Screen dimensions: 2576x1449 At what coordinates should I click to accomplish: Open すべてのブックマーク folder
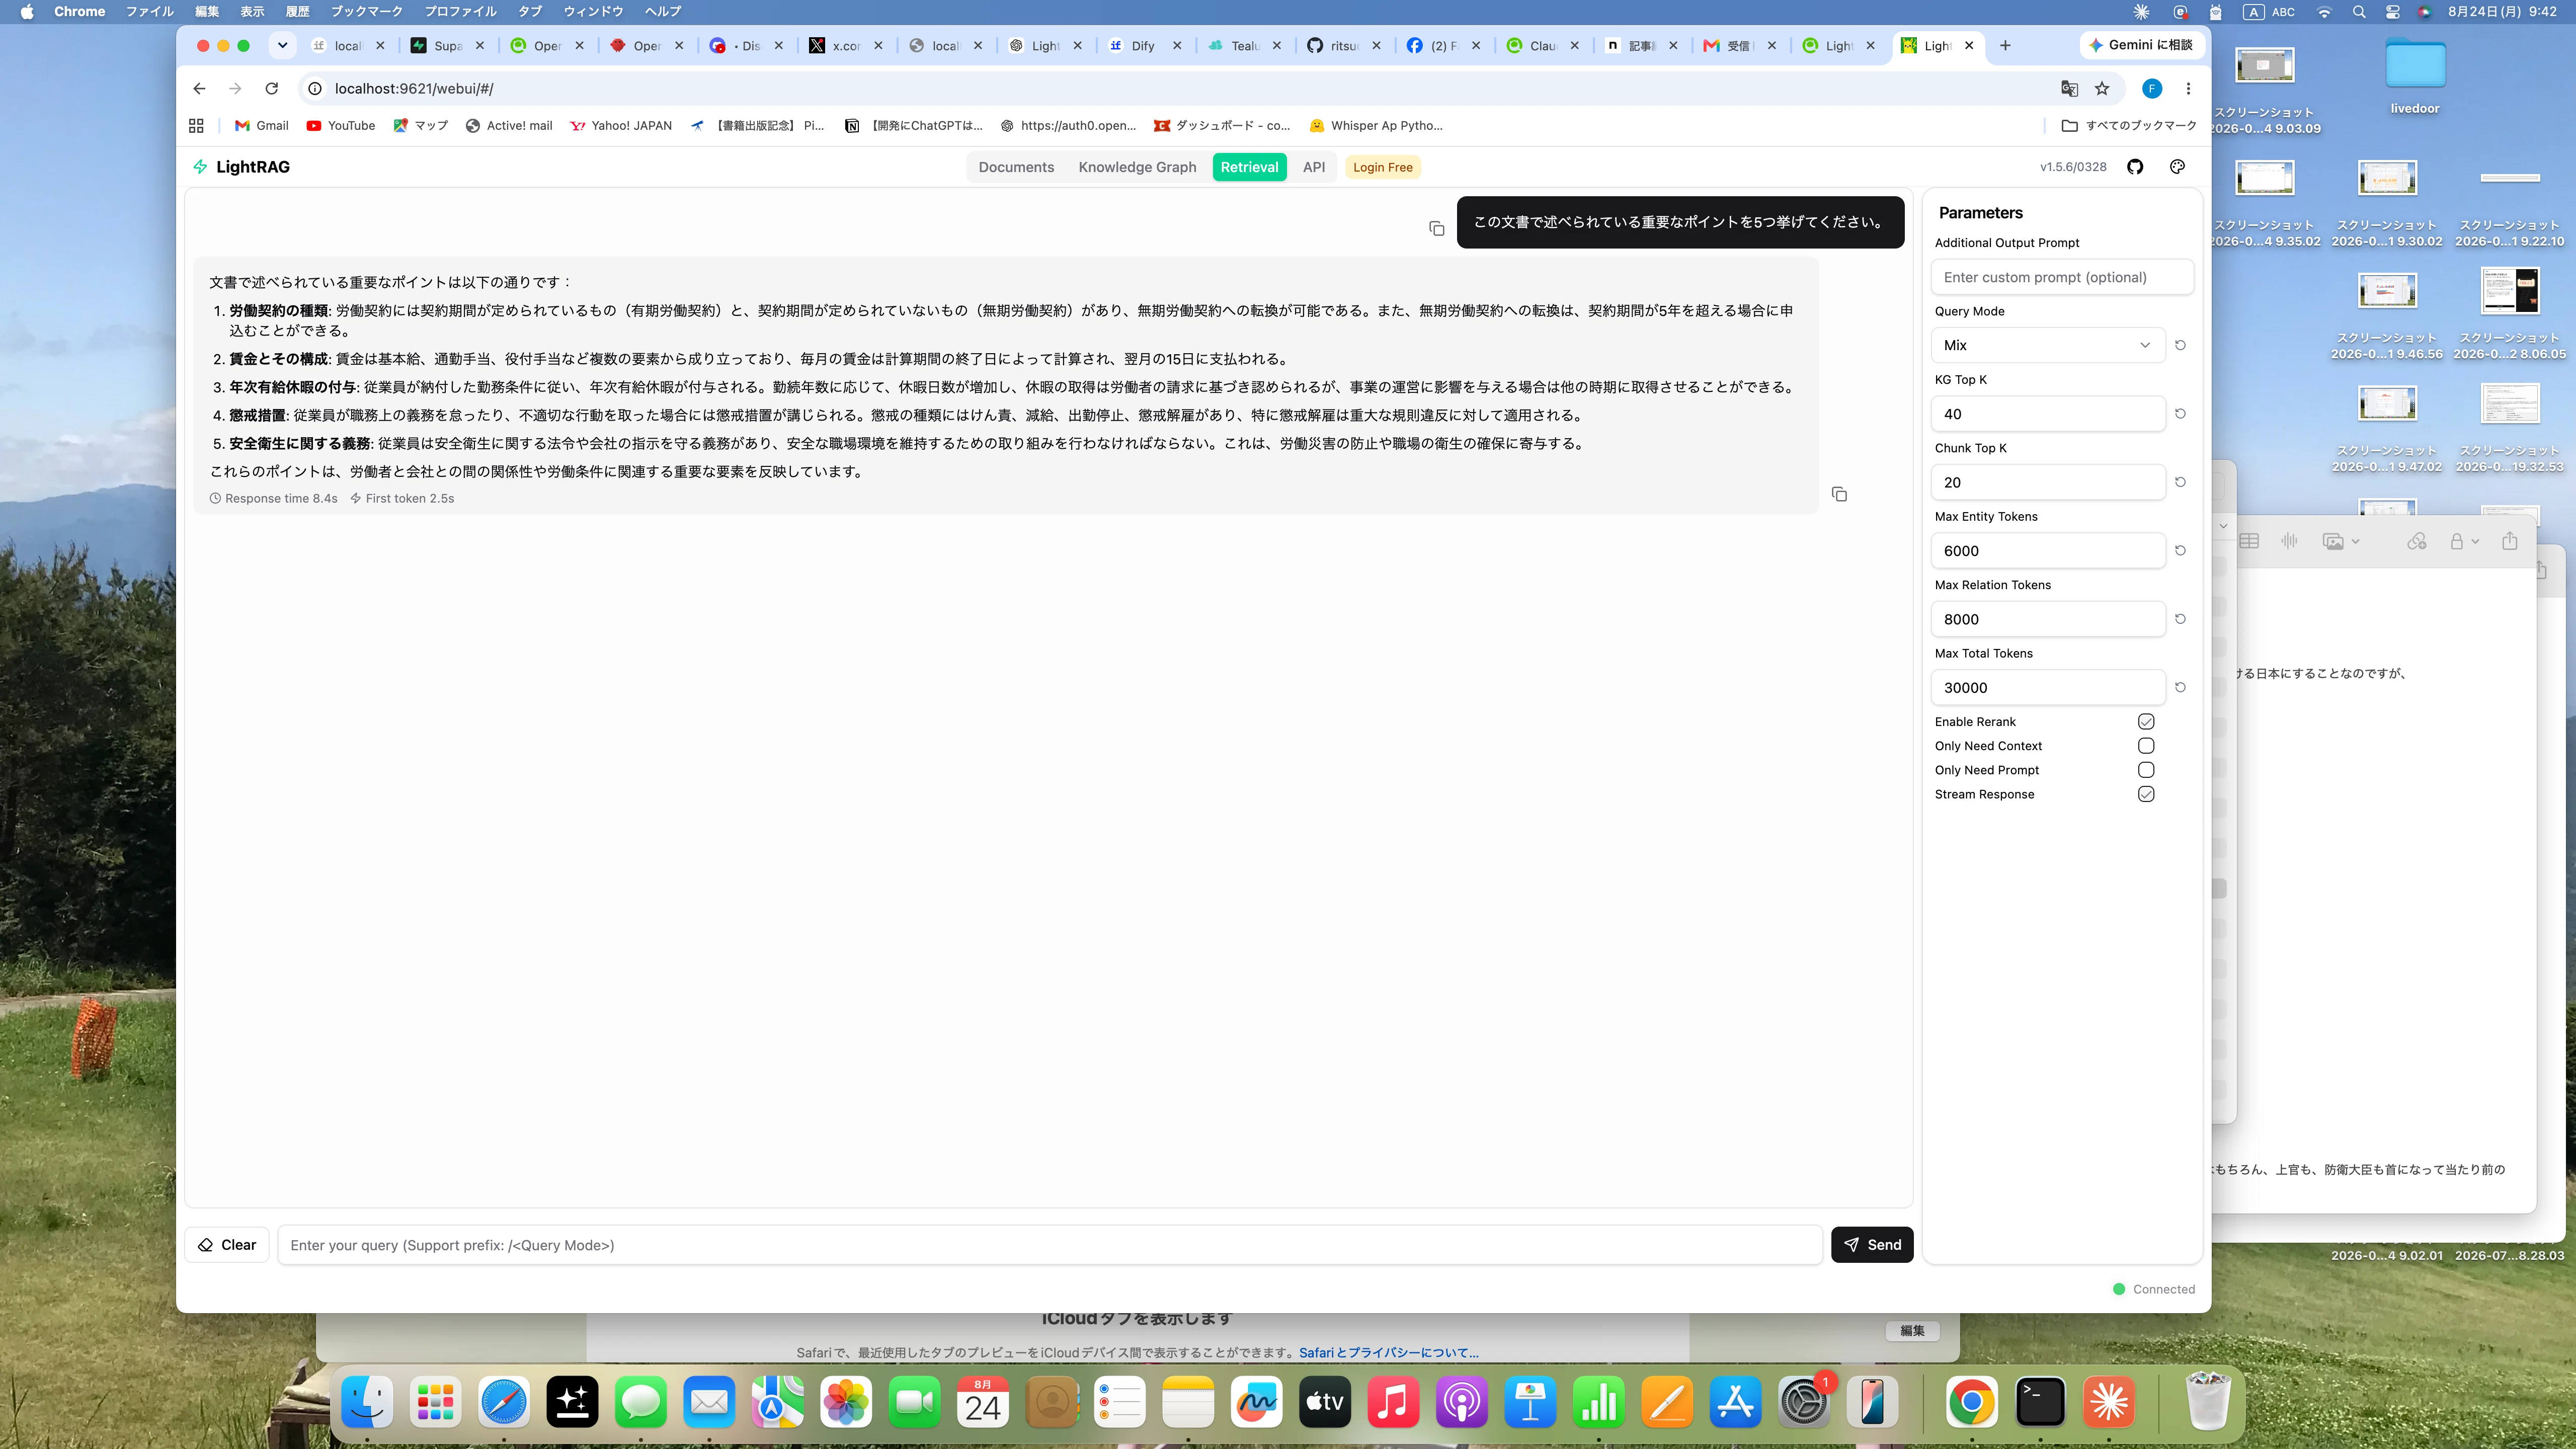coord(2129,126)
